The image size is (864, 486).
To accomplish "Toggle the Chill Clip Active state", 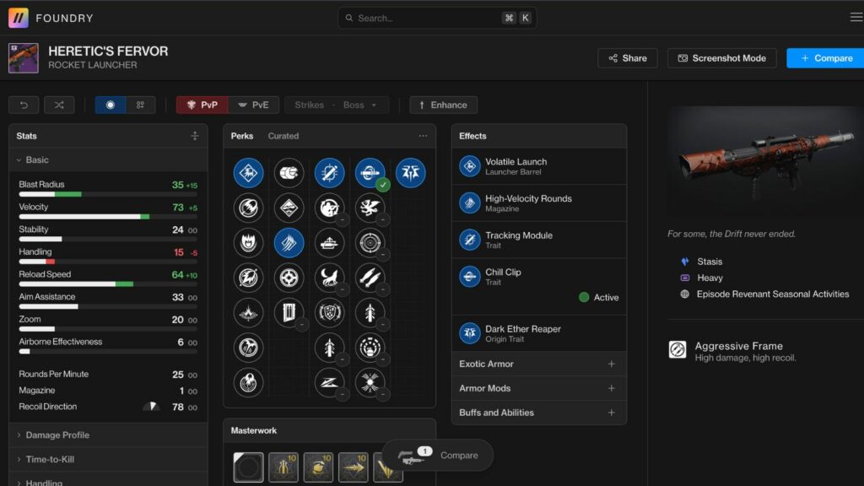I will pos(599,297).
